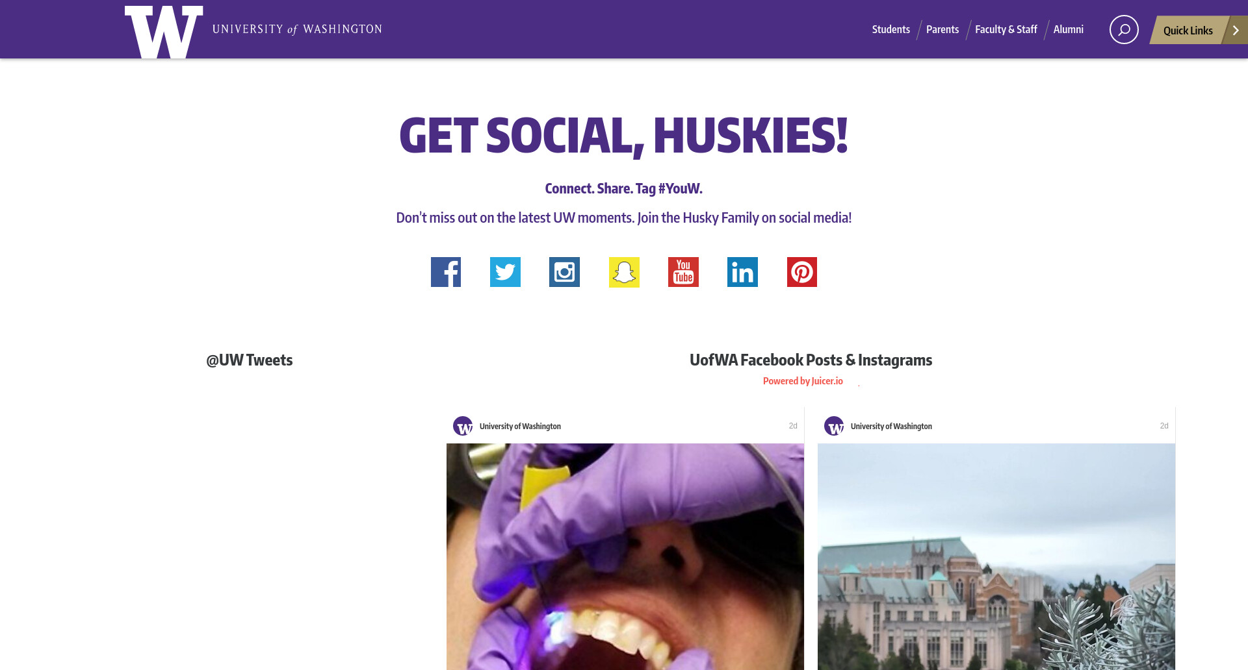
Task: Open the UW Facebook page icon
Action: pyautogui.click(x=446, y=272)
